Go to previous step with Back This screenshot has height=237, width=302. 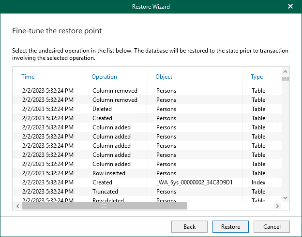pyautogui.click(x=189, y=226)
